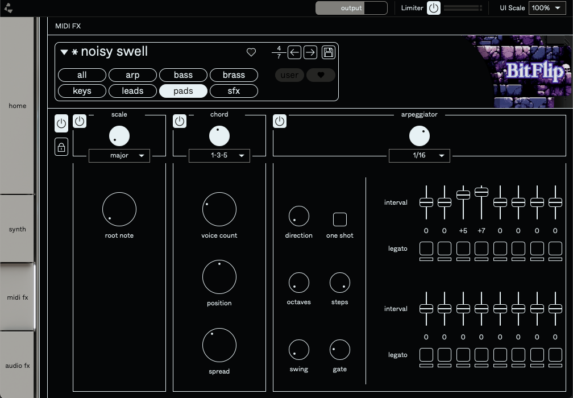573x398 pixels.
Task: Show user presets
Action: coord(289,75)
